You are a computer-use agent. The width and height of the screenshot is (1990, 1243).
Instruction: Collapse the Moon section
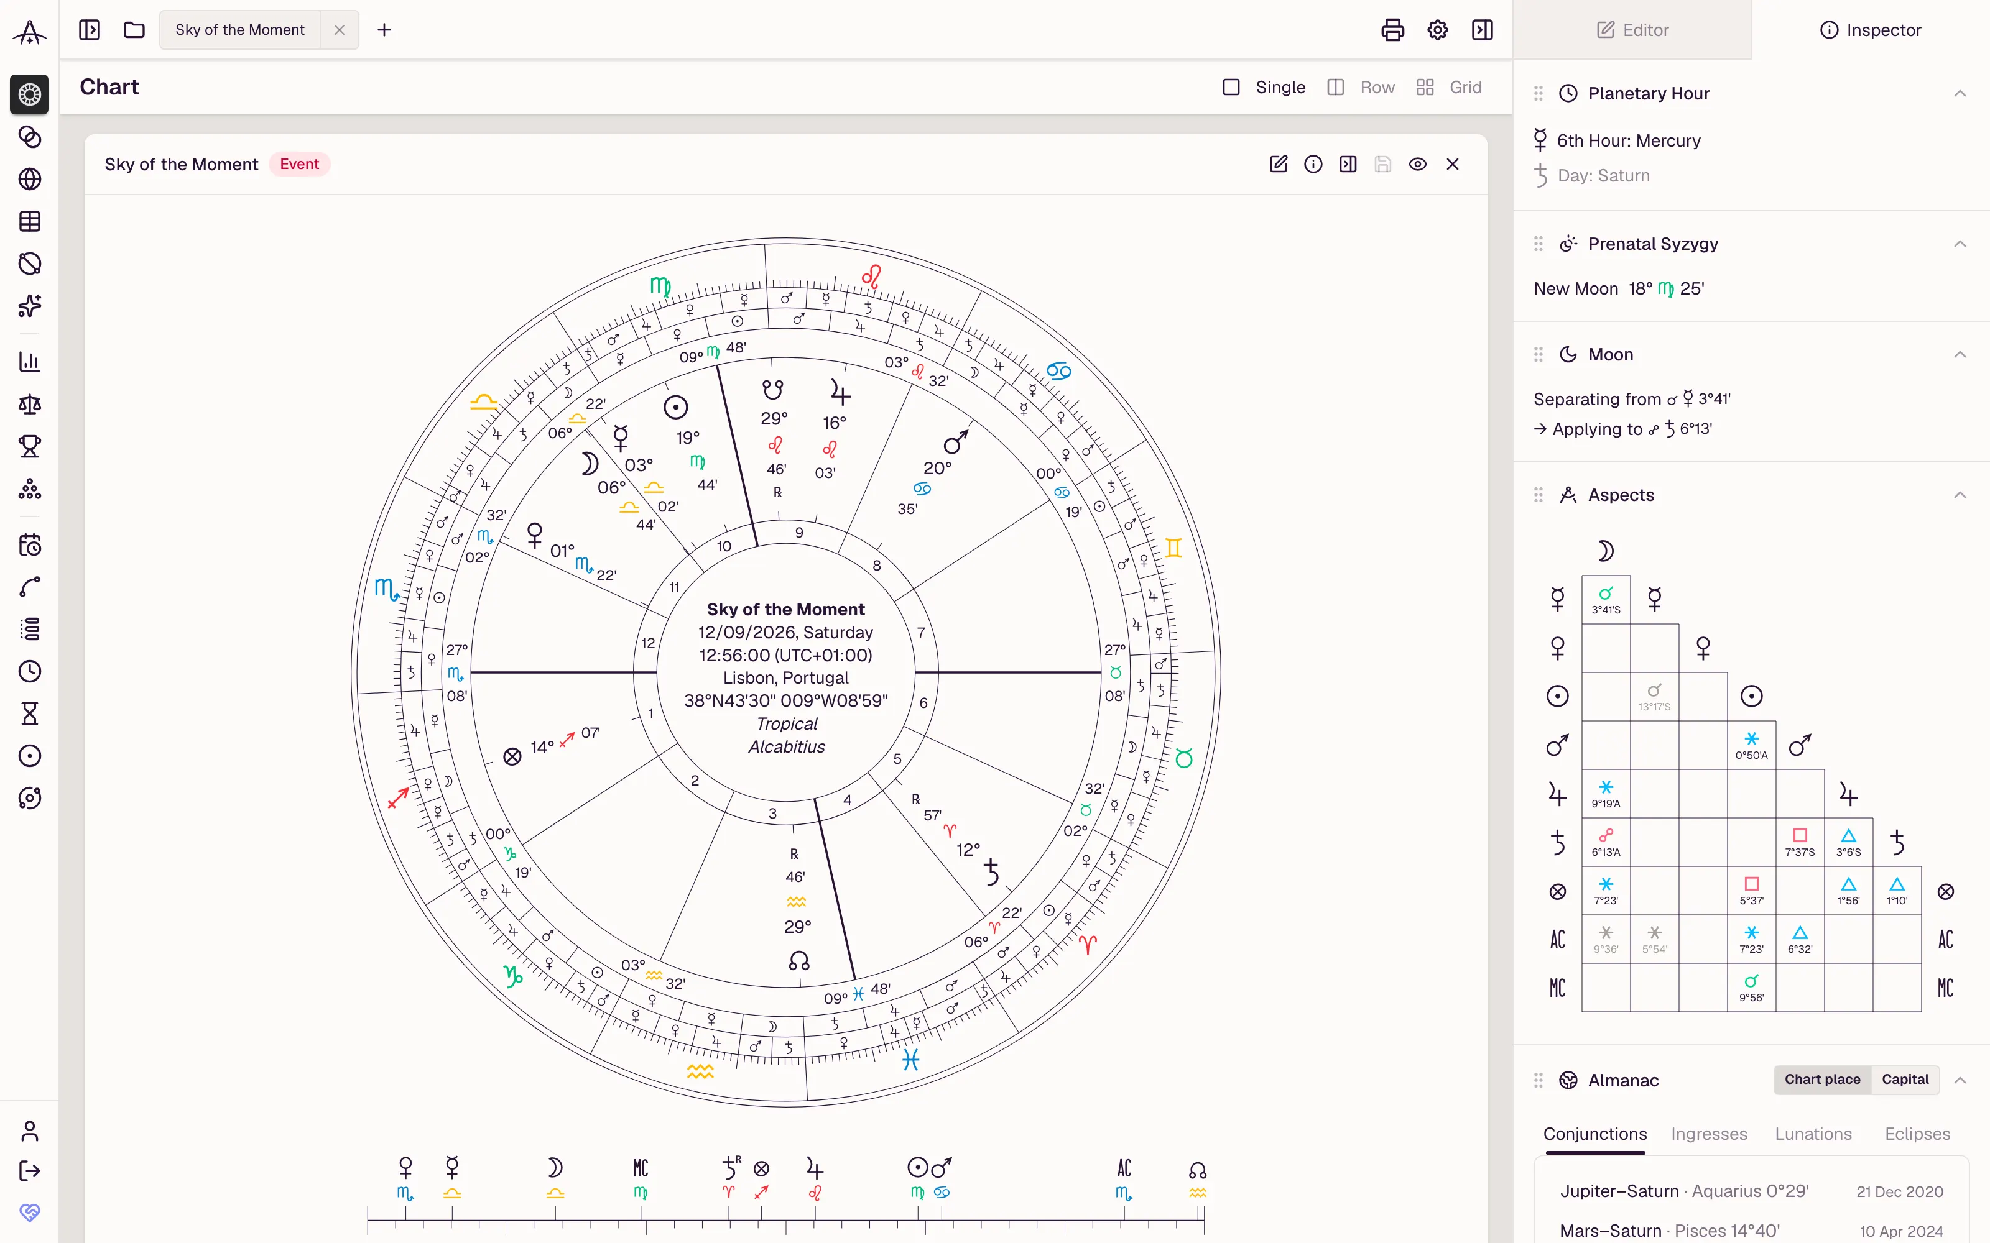[1960, 354]
